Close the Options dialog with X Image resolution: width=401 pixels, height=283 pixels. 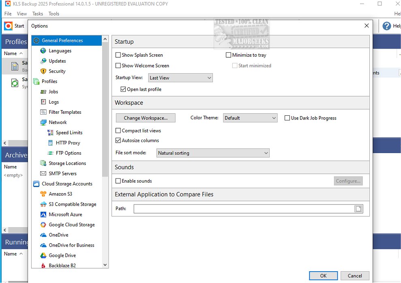pos(367,26)
